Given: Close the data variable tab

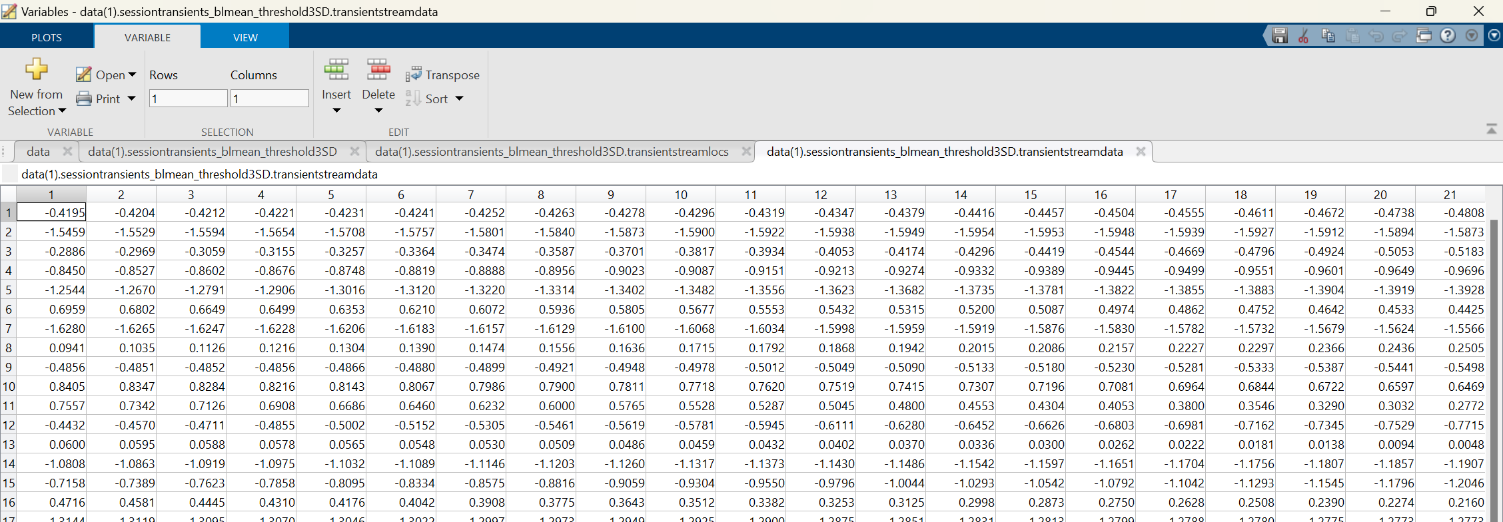Looking at the screenshot, I should (x=67, y=151).
